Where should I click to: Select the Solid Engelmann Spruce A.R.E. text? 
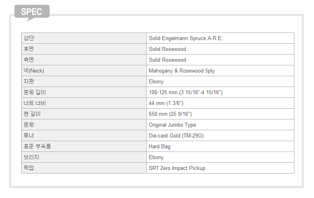tap(186, 38)
